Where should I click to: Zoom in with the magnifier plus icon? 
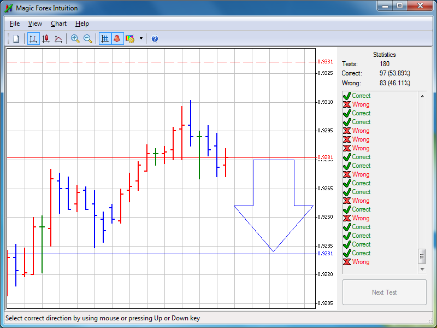click(75, 39)
